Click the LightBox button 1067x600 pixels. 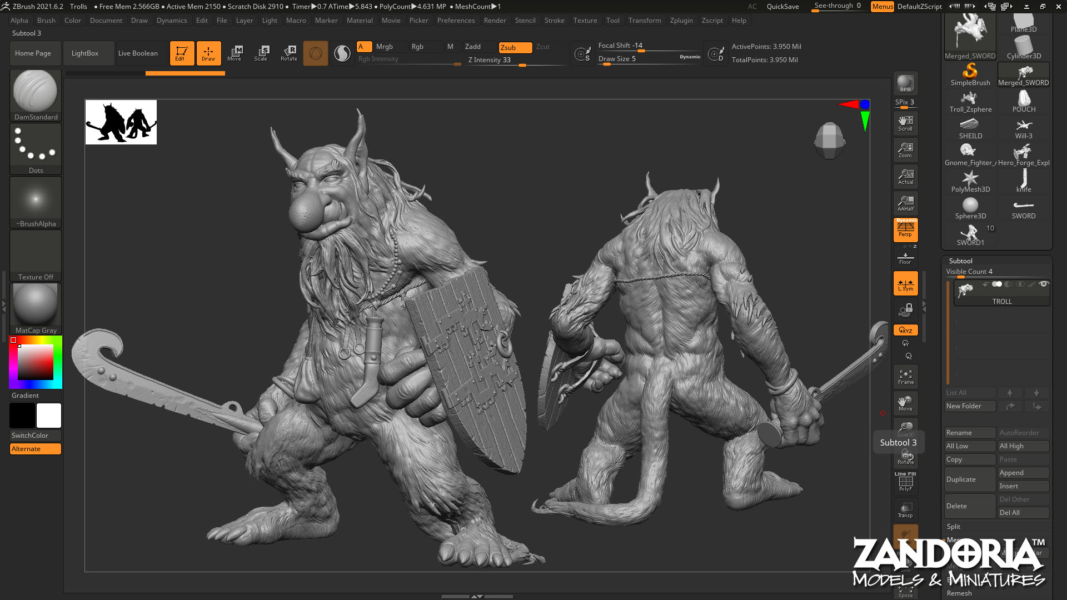tap(85, 53)
